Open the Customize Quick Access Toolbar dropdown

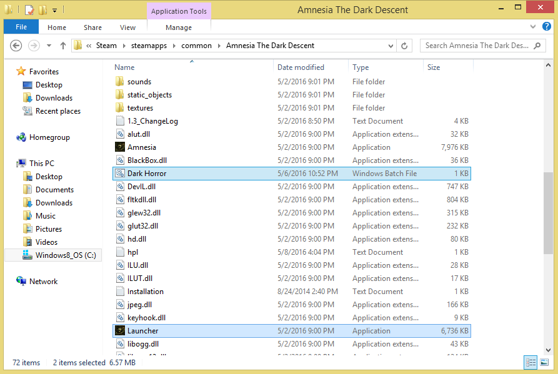coord(55,11)
